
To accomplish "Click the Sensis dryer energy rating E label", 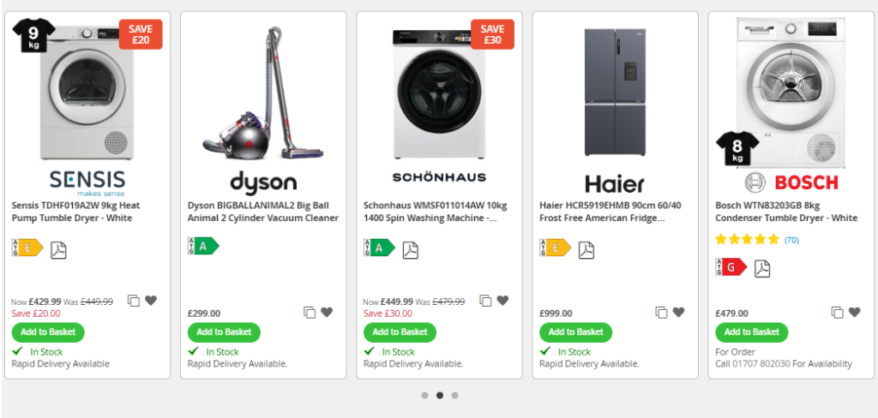I will point(27,248).
